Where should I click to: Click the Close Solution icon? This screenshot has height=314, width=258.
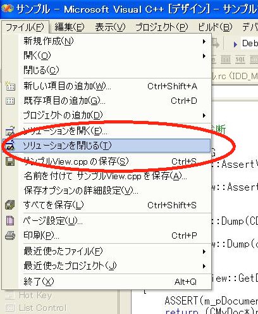click(x=10, y=146)
